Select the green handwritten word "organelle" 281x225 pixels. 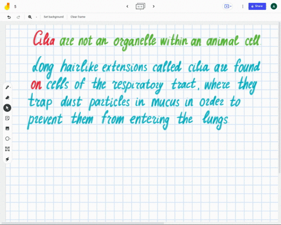(x=135, y=42)
